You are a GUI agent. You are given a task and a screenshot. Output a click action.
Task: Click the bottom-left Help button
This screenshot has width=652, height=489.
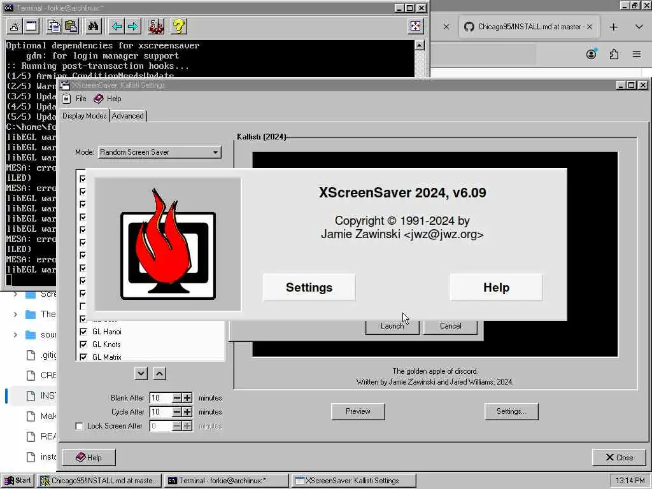tap(89, 457)
